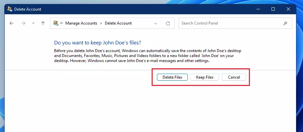Close the Delete Account window
The height and width of the screenshot is (132, 303).
(x=288, y=9)
